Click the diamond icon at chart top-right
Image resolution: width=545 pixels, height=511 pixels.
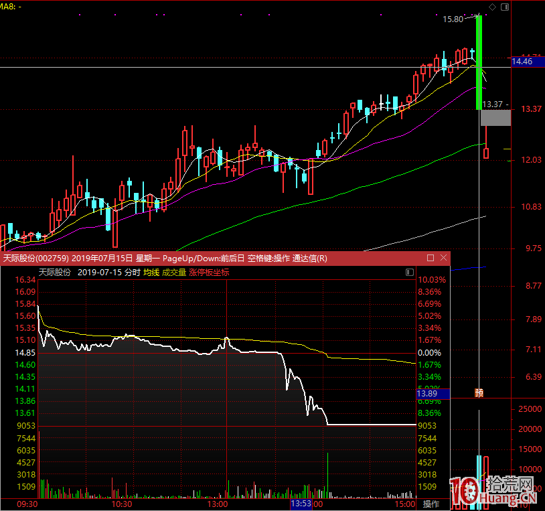click(x=492, y=7)
